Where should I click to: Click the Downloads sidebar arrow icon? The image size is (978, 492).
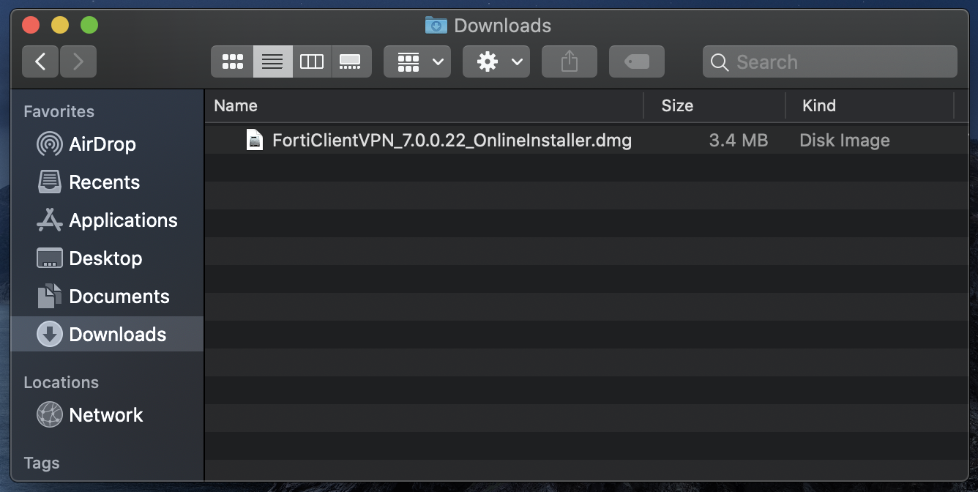tap(49, 335)
